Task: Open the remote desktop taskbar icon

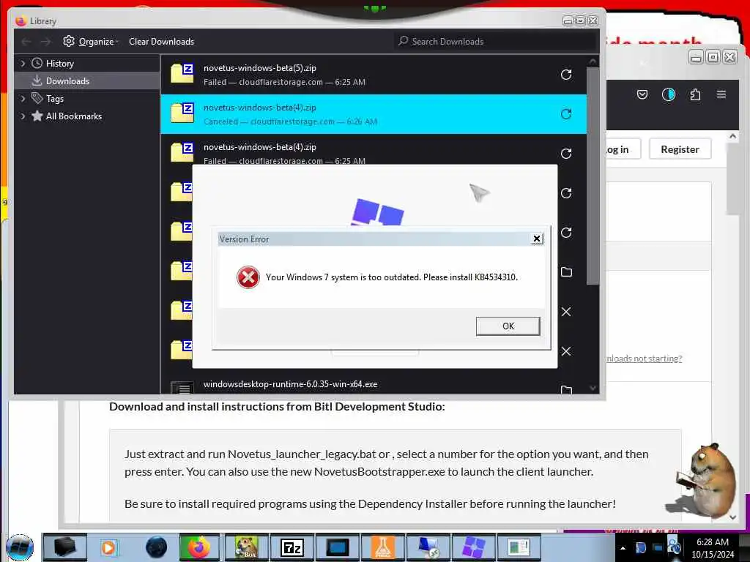Action: coord(428,547)
